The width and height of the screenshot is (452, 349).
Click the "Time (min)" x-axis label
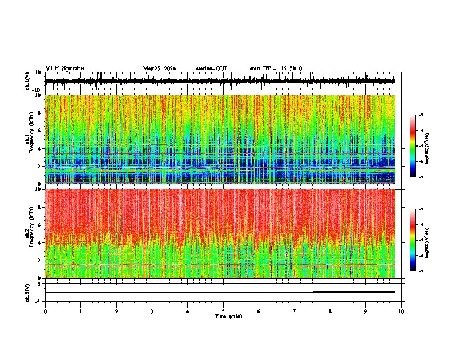pos(228,316)
